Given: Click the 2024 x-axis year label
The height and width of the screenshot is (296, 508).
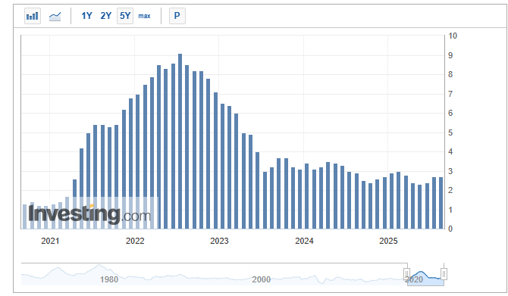Looking at the screenshot, I should [304, 241].
